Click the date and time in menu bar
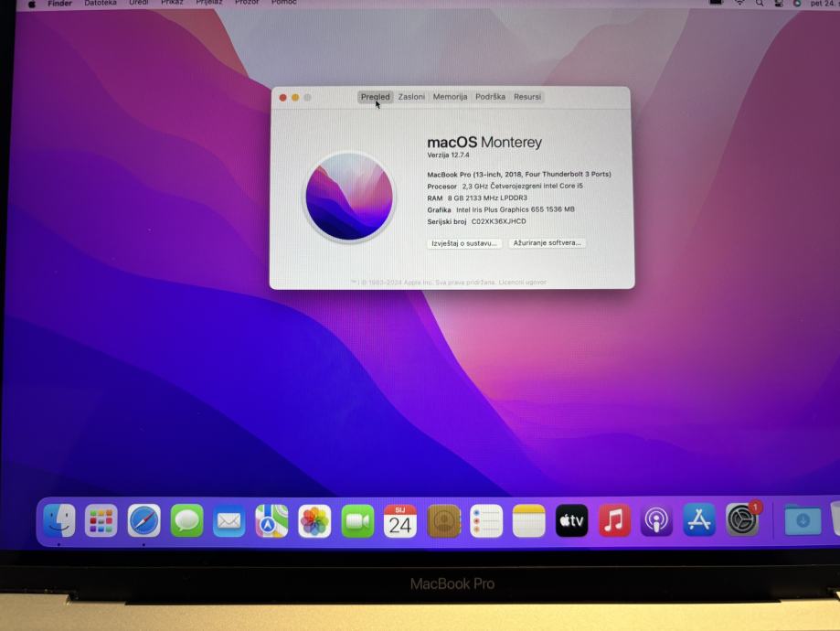 tap(825, 3)
